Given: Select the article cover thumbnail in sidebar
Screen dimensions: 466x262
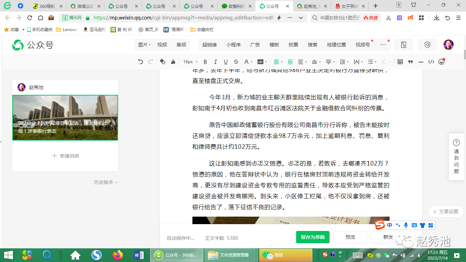Looking at the screenshot, I should point(65,118).
